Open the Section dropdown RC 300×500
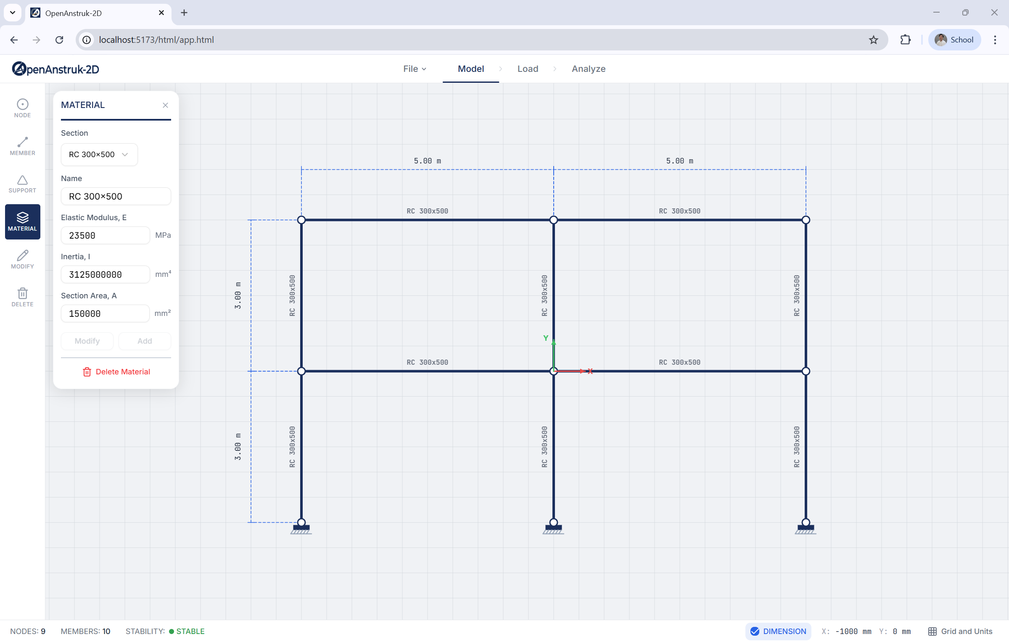1009x642 pixels. point(99,155)
